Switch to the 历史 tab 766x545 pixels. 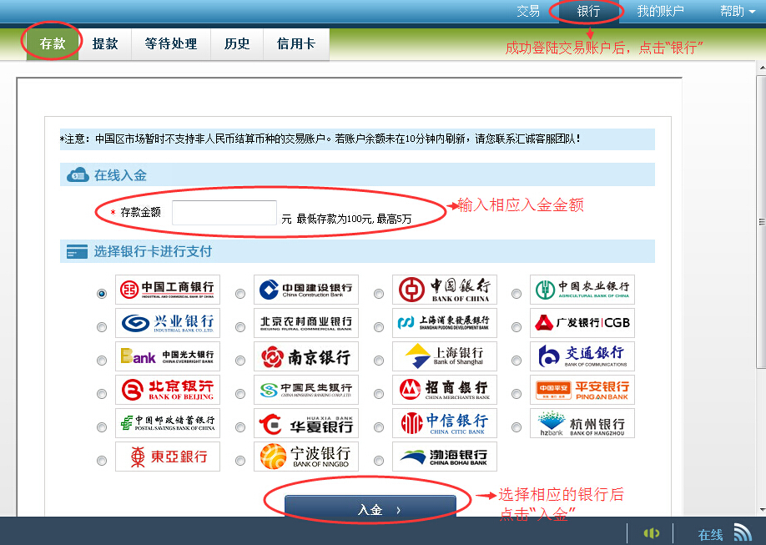pos(237,44)
